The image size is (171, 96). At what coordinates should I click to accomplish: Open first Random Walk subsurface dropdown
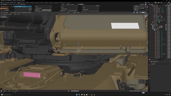43,8
